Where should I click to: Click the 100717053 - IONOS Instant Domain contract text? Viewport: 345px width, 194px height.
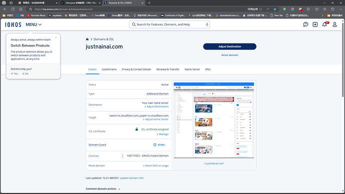click(x=147, y=155)
